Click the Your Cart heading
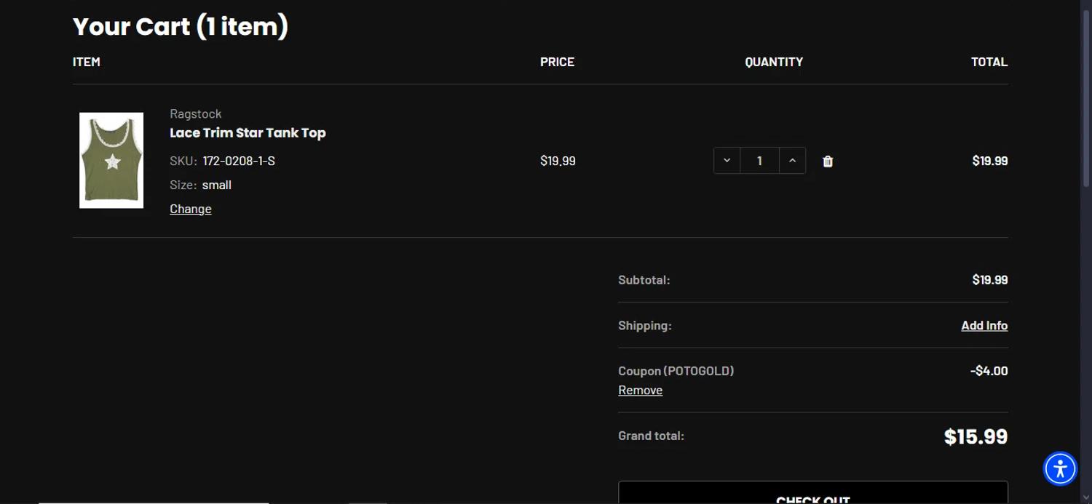Viewport: 1092px width, 504px height. 181,27
